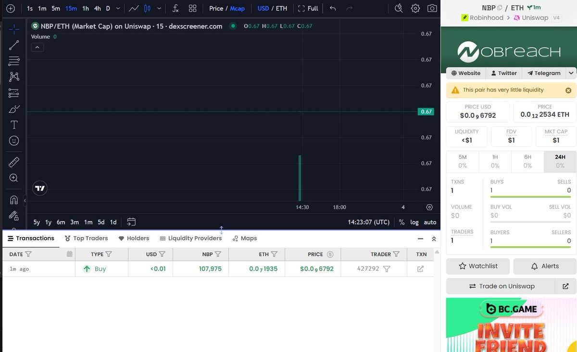Select the line chart style icon
The width and height of the screenshot is (577, 352).
click(x=134, y=8)
